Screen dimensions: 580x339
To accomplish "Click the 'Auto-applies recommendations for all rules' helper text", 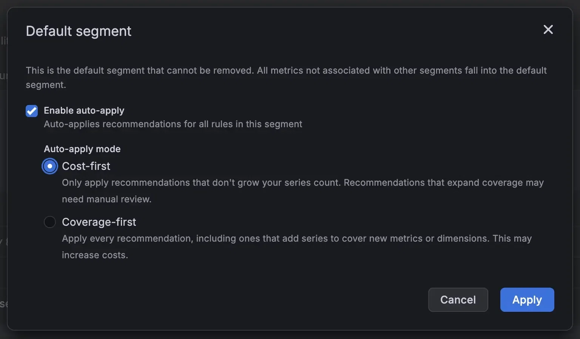I will (173, 124).
